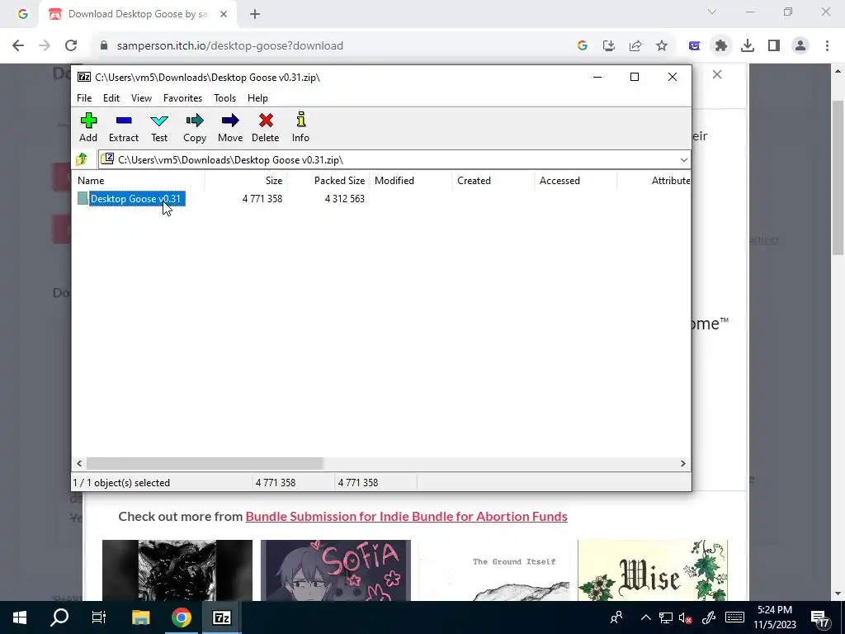Open Chrome downloads icon

click(x=748, y=46)
